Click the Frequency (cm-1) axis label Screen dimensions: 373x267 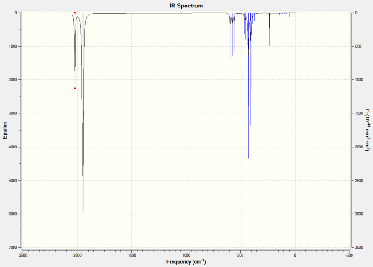click(186, 262)
